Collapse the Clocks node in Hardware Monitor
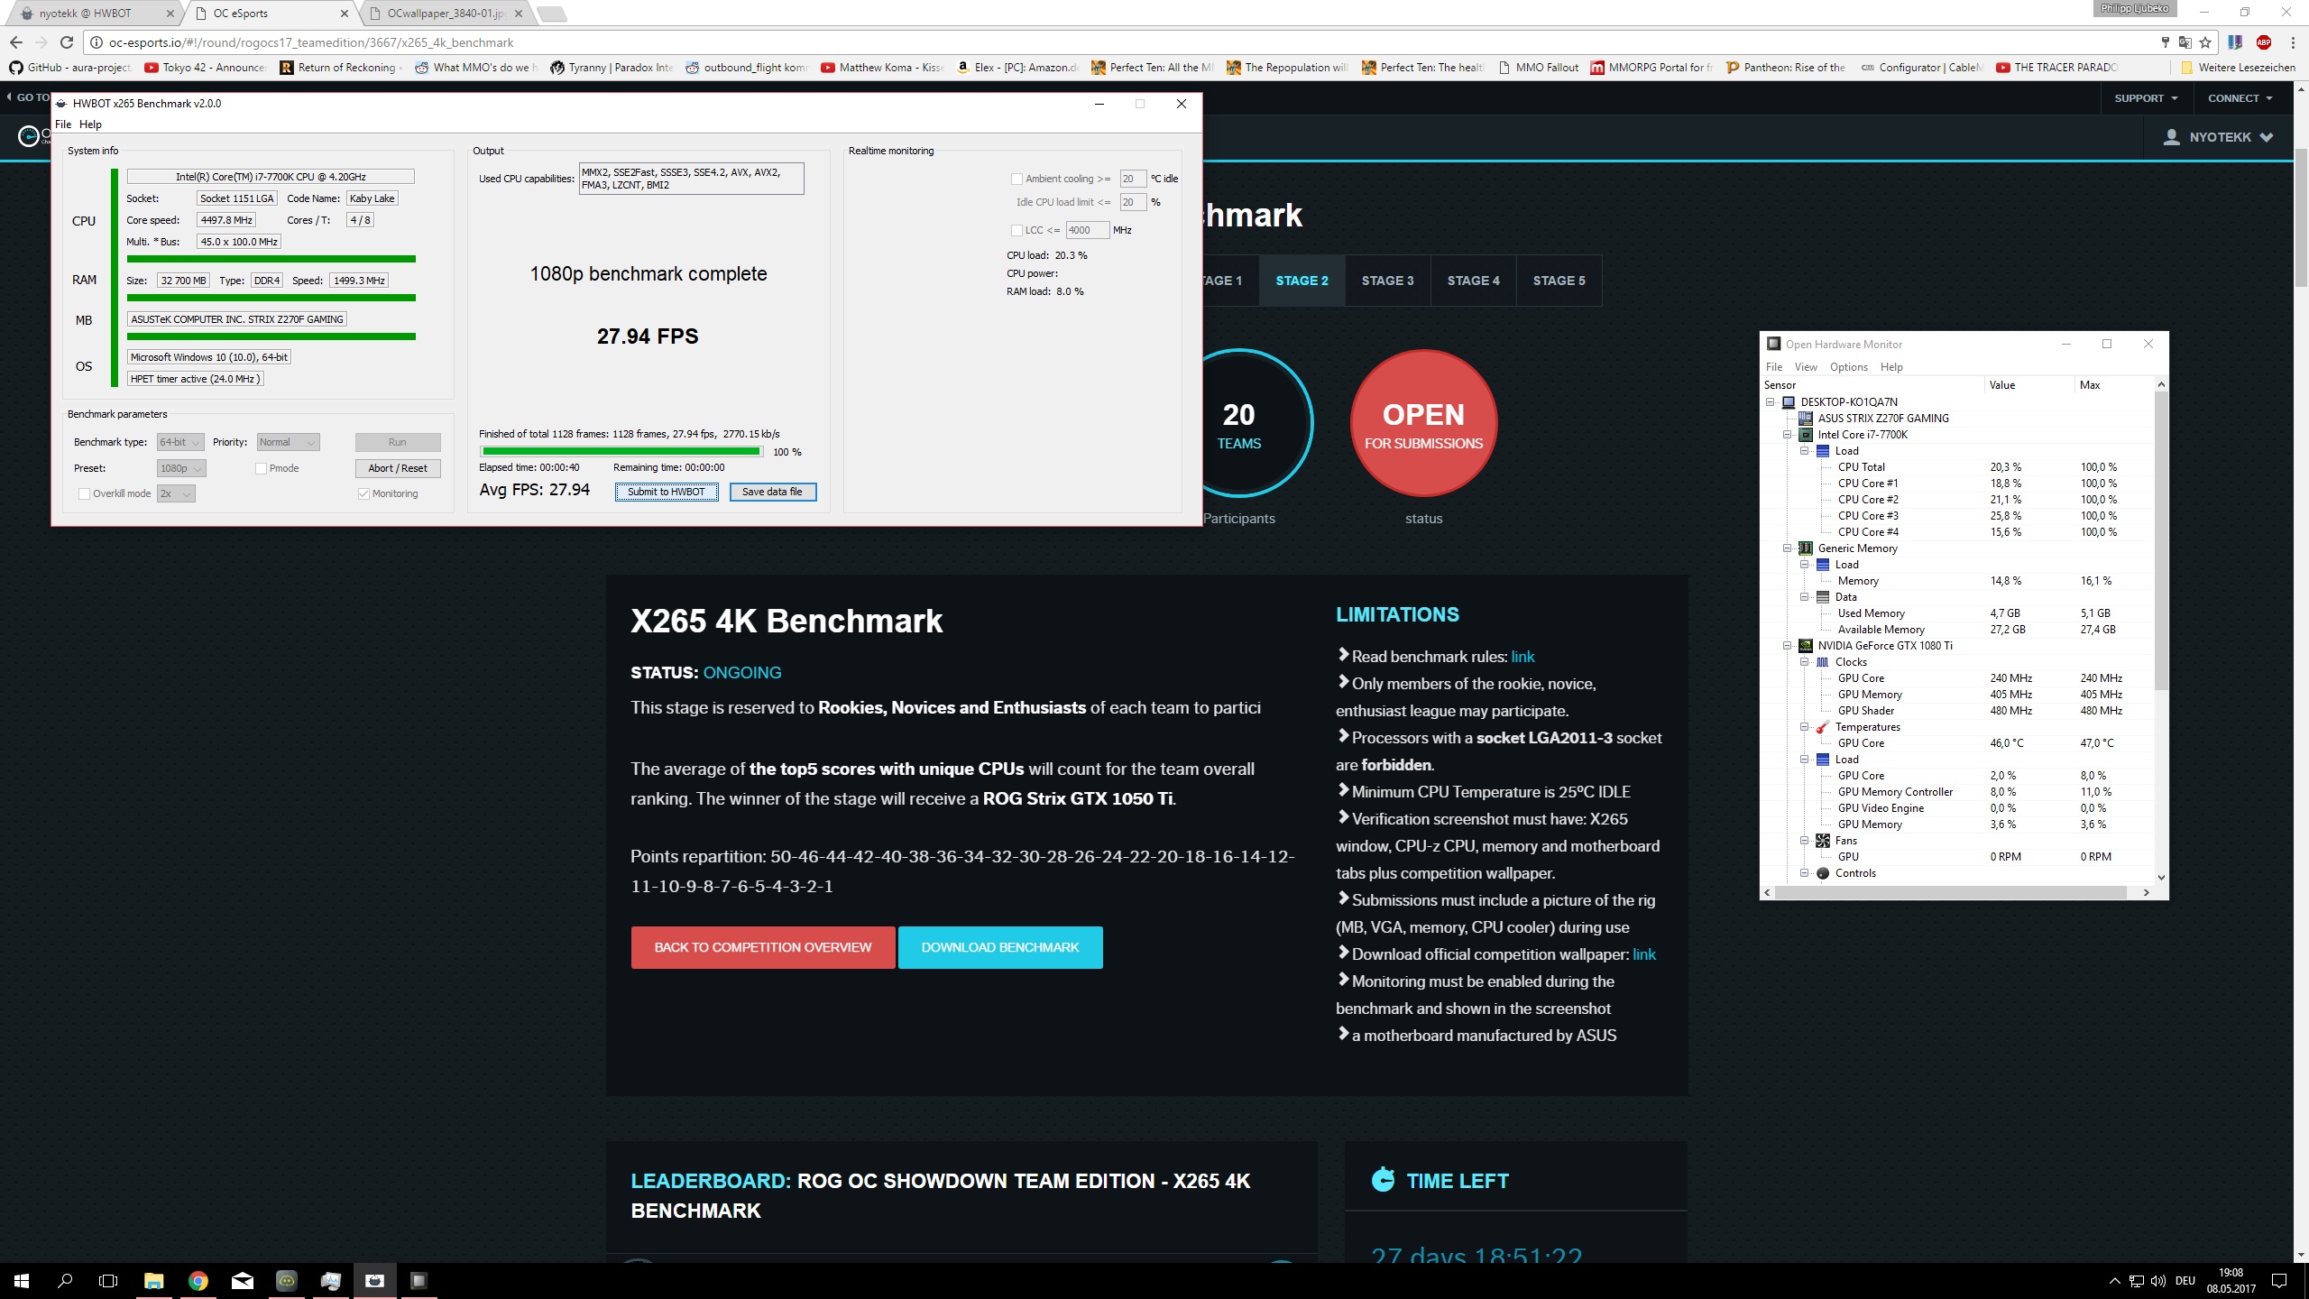Image resolution: width=2309 pixels, height=1299 pixels. pyautogui.click(x=1804, y=662)
